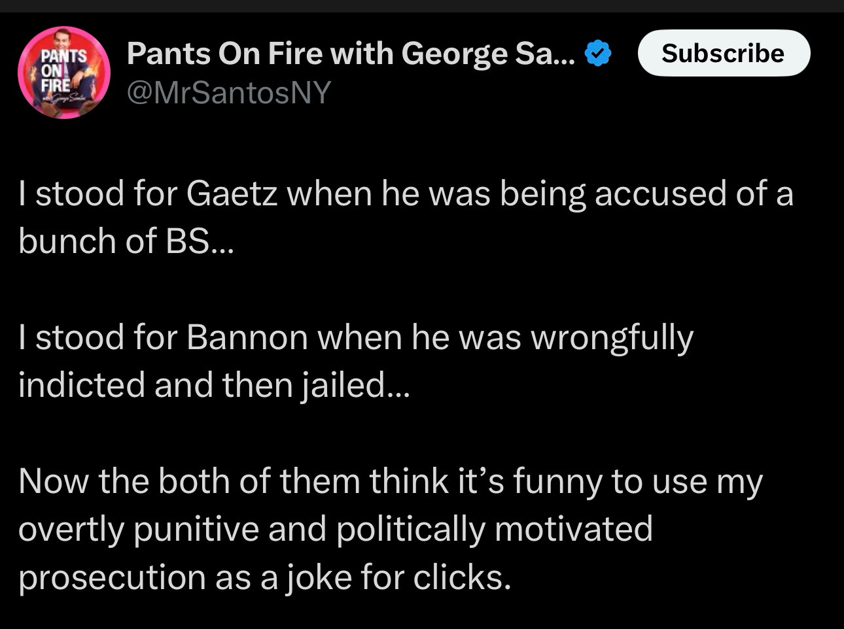Open the 'Pants On Fire with George Sa...' name
Image resolution: width=844 pixels, height=629 pixels.
click(x=351, y=54)
